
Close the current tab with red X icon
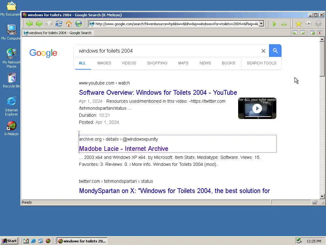pos(320,33)
